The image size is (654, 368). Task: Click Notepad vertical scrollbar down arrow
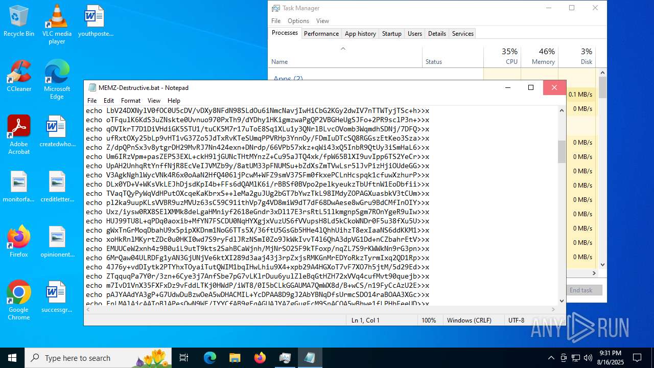point(562,301)
